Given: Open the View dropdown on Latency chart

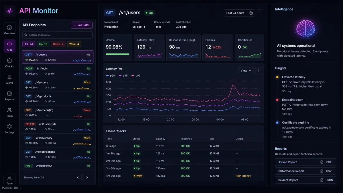Looking at the screenshot, I should (246, 71).
